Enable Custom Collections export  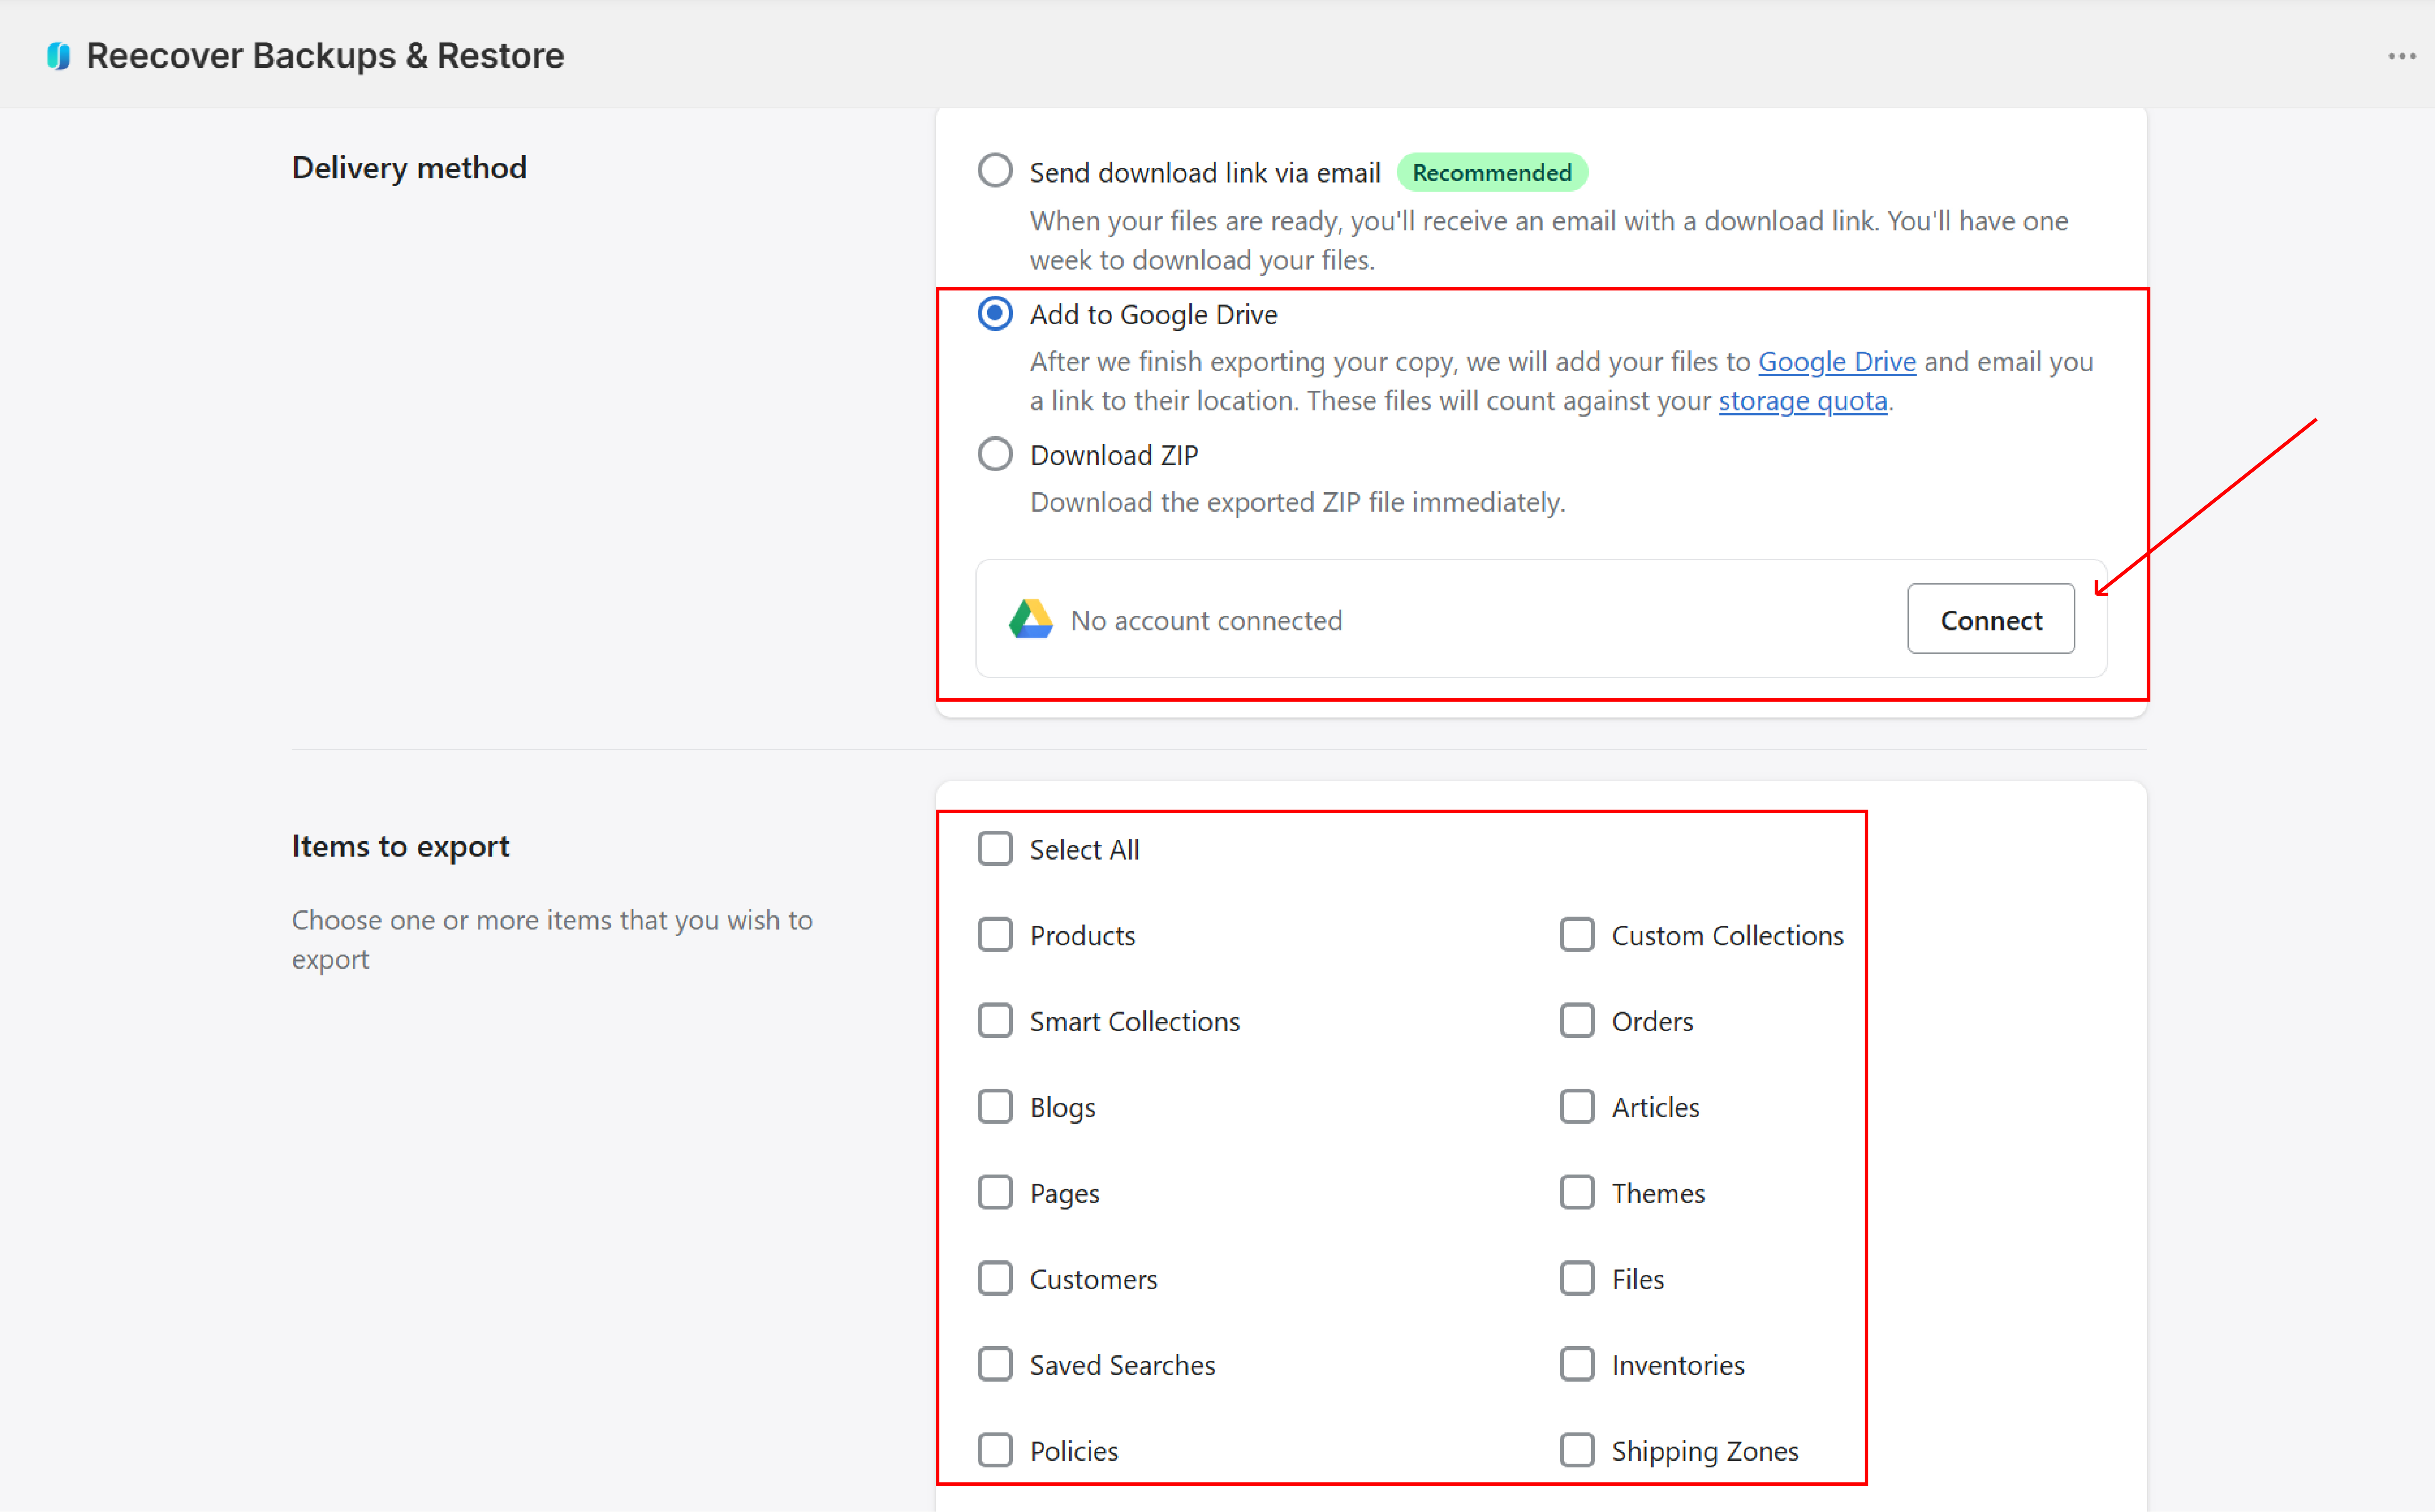tap(1577, 935)
